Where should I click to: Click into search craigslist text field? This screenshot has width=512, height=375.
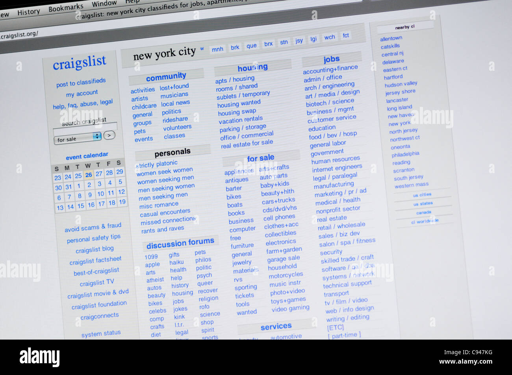[x=85, y=127]
